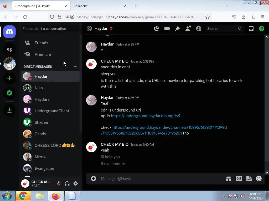Open the sticker picker
The height and width of the screenshot is (201, 269).
point(249,178)
